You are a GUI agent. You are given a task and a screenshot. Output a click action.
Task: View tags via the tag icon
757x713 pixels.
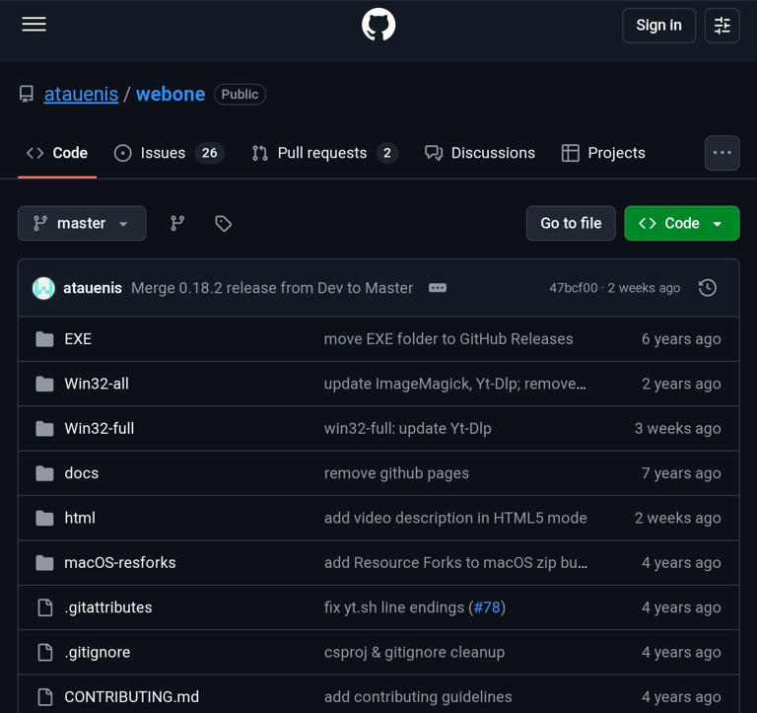point(223,223)
